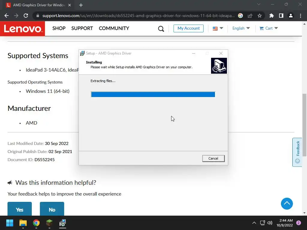The width and height of the screenshot is (307, 230).
Task: Minimize the AMD Setup window
Action: 194,53
